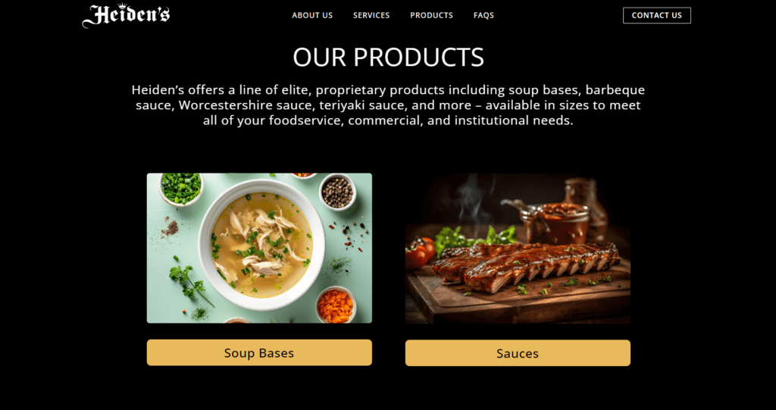
Task: Open the Soup Bases product category
Action: [x=259, y=352]
